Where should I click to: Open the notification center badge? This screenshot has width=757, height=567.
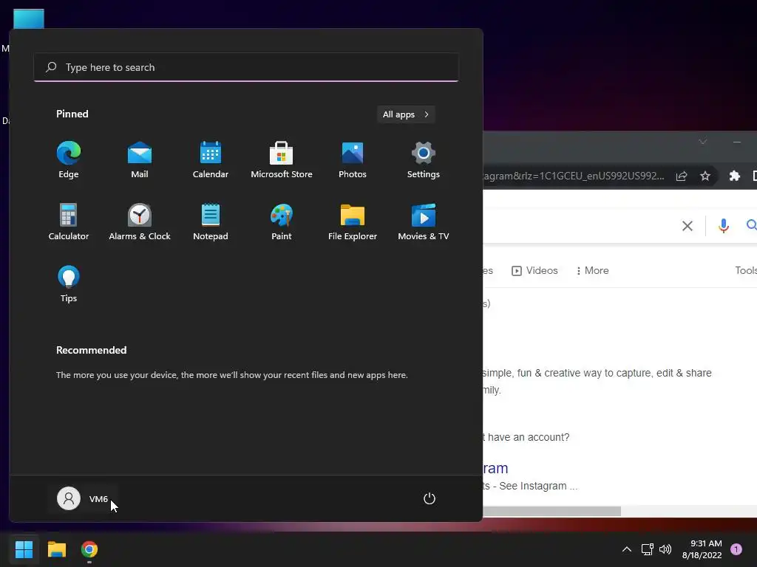pos(736,549)
